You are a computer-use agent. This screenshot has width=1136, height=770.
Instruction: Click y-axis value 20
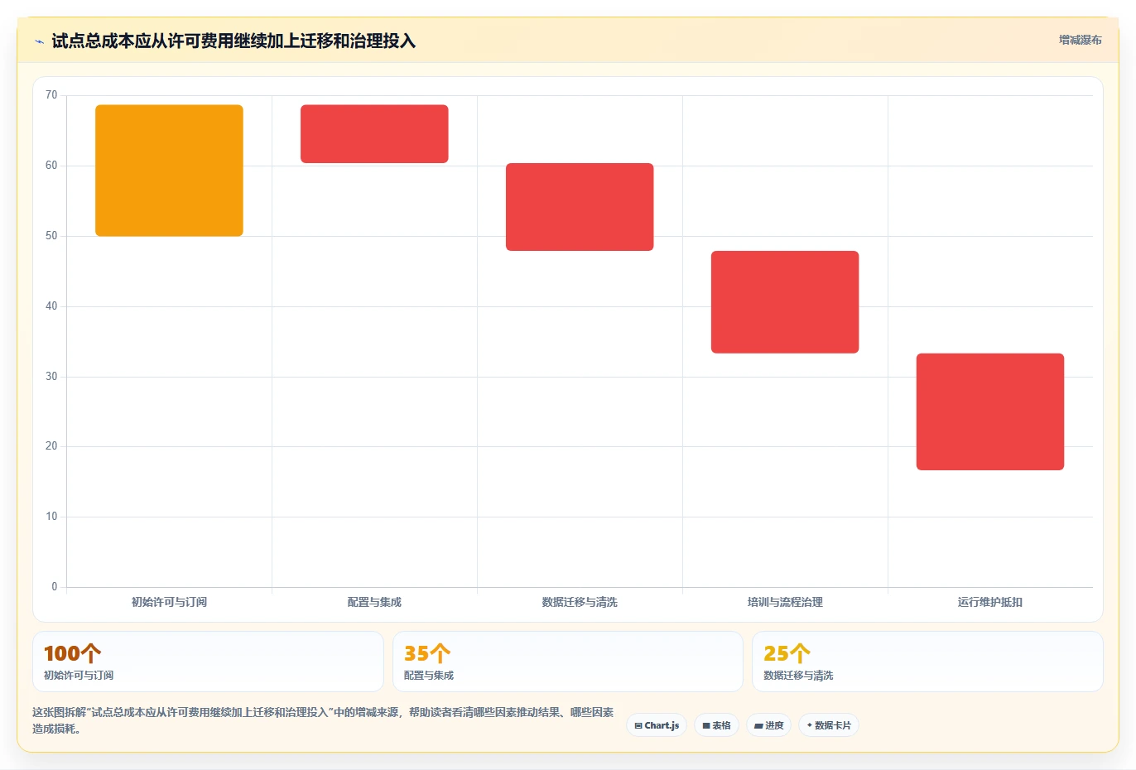pos(51,446)
